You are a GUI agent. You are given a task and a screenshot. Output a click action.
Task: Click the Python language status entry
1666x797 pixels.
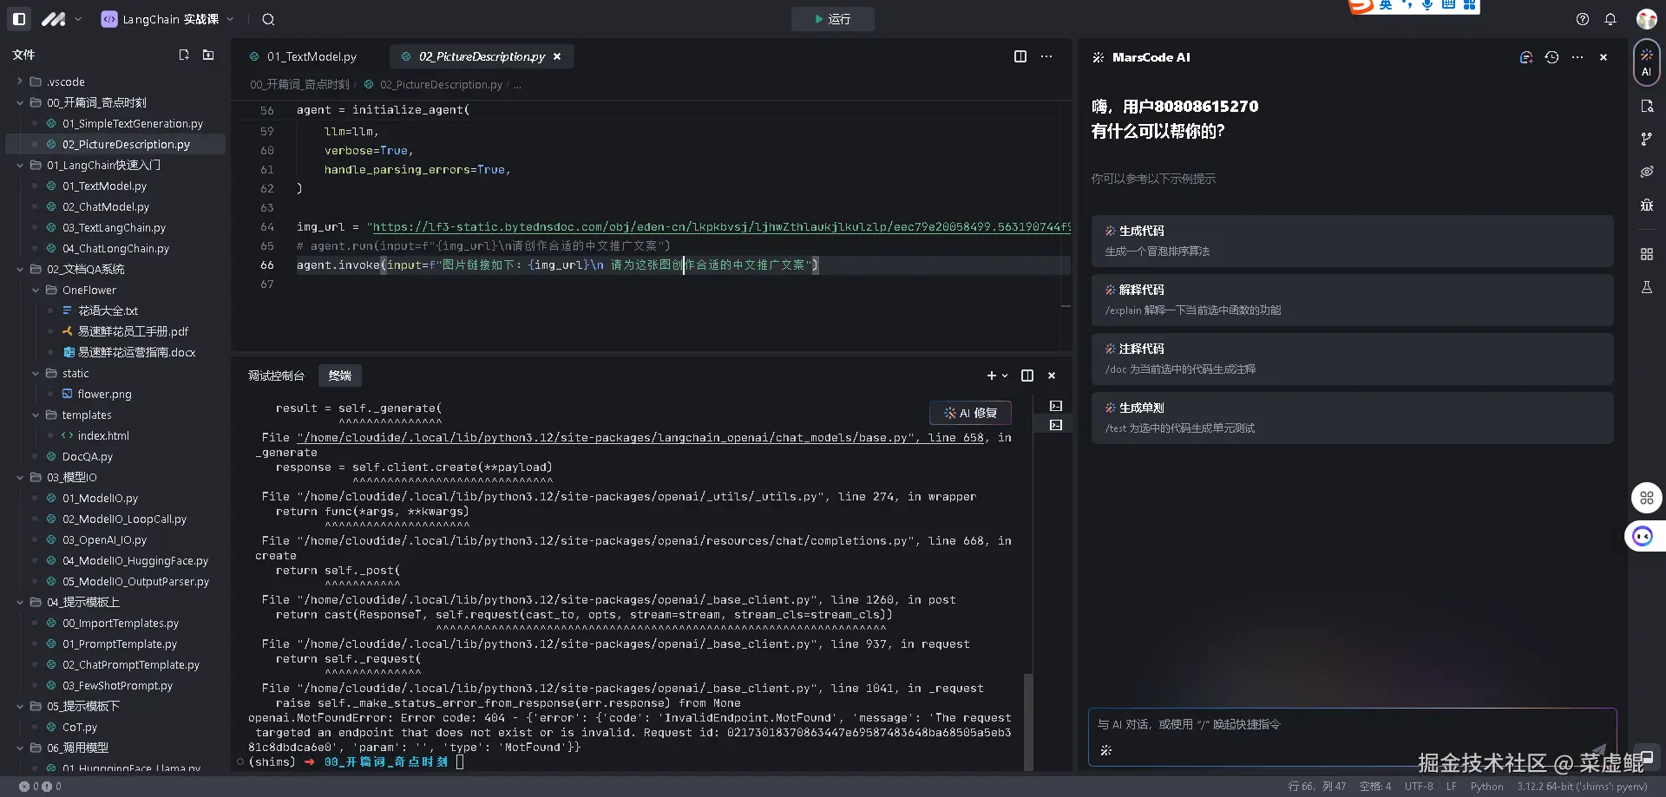(1486, 787)
